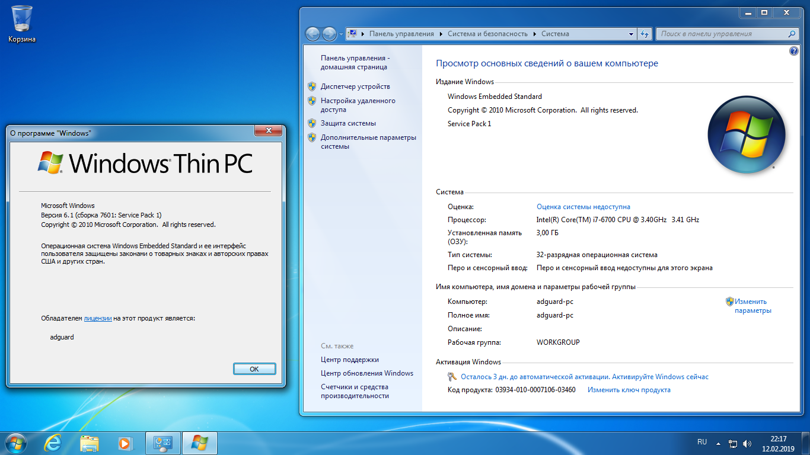Open Защита системы link
The image size is (810, 455).
[x=348, y=123]
